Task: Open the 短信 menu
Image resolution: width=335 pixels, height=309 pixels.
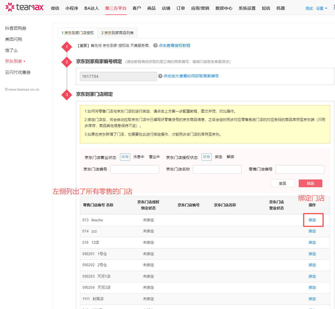Action: pyautogui.click(x=266, y=8)
